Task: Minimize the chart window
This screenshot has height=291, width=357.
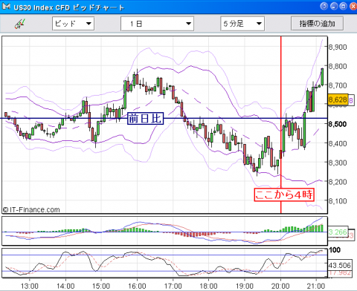Action: tap(334, 6)
